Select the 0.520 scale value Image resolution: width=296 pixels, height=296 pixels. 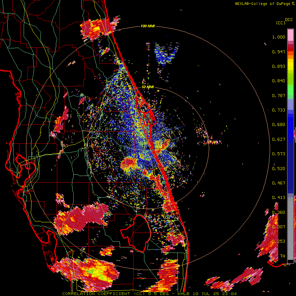click(279, 169)
